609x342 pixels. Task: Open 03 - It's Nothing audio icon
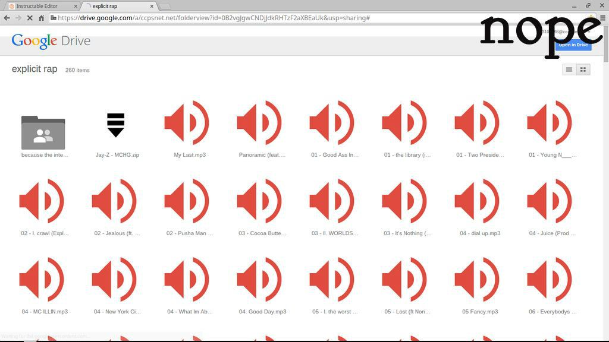tap(404, 201)
